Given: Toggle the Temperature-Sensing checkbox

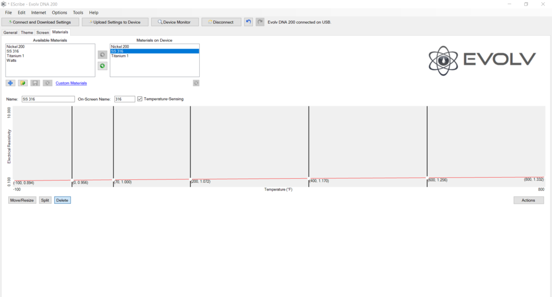Looking at the screenshot, I should tap(140, 99).
